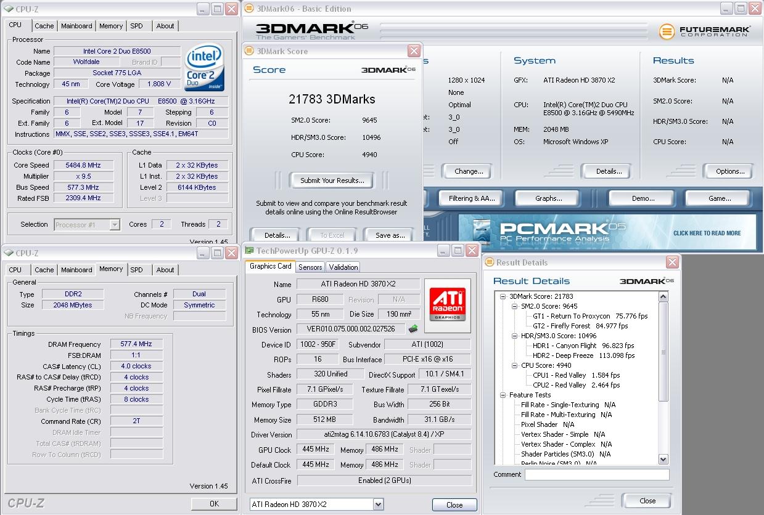This screenshot has width=764, height=515.
Task: Open the PCMark05 advertisement banner
Action: click(607, 232)
